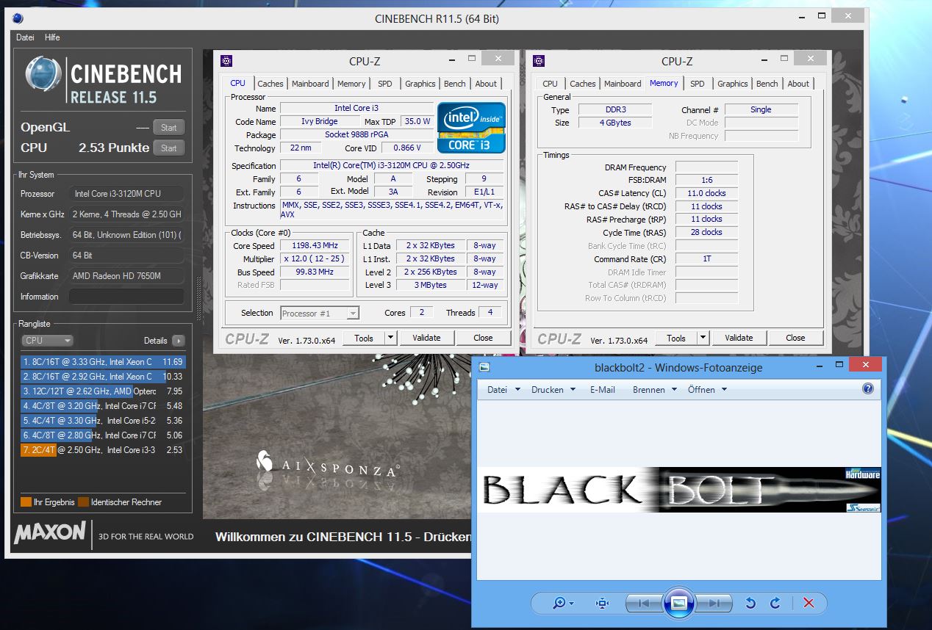Click the DDR3 memory type field
This screenshot has width=932, height=630.
(x=614, y=109)
